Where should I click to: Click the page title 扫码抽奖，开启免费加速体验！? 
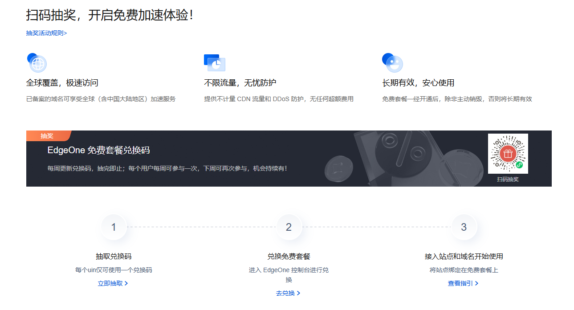coord(110,15)
